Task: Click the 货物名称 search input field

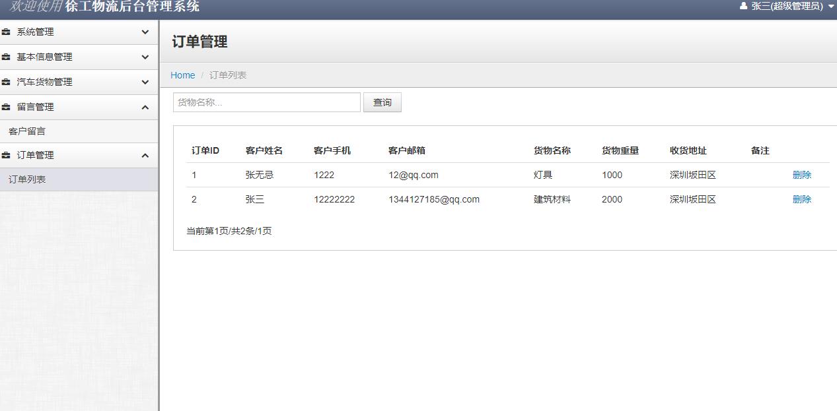Action: pyautogui.click(x=266, y=102)
